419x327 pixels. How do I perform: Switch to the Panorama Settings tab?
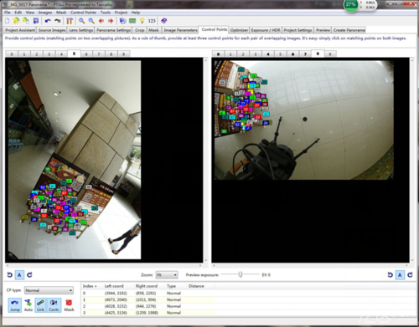[x=113, y=30]
